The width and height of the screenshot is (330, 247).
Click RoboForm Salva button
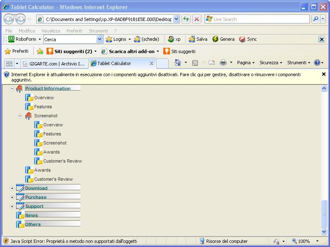point(198,39)
